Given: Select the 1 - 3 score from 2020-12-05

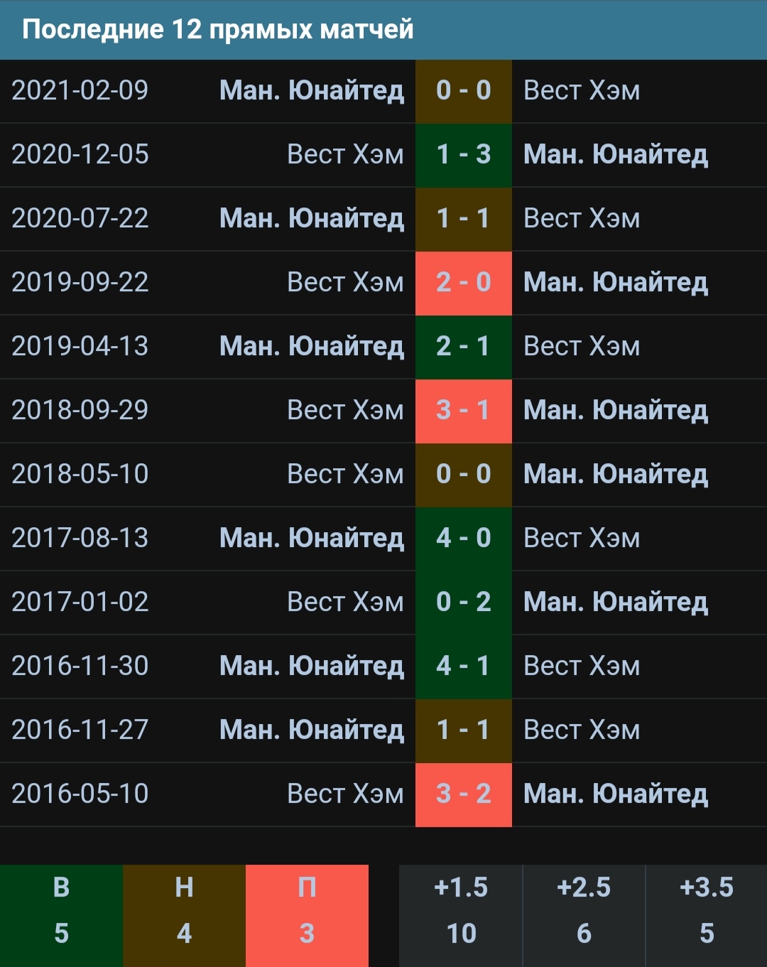Looking at the screenshot, I should pyautogui.click(x=463, y=155).
